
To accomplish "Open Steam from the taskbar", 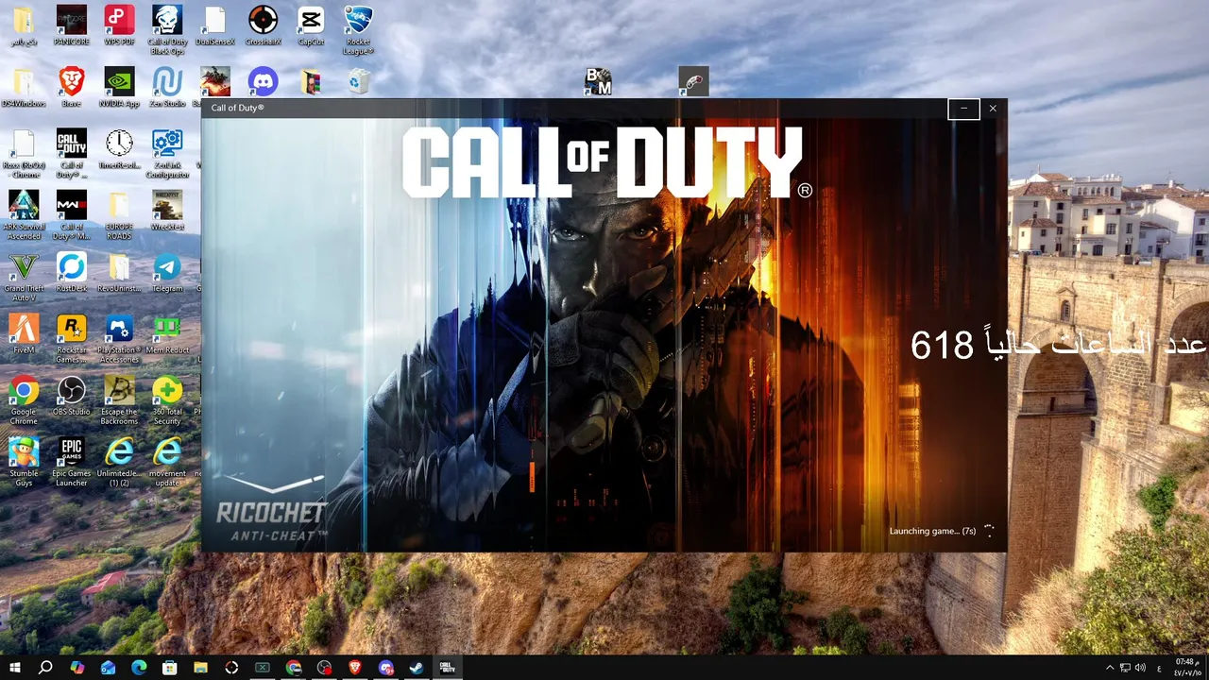I will (416, 667).
